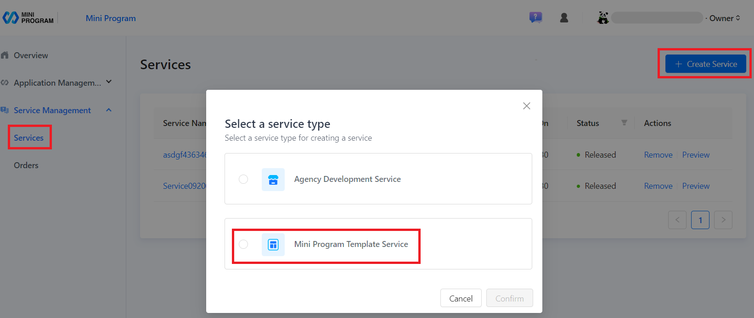This screenshot has width=754, height=318.
Task: Click the Mini Program Template Service icon
Action: click(273, 244)
